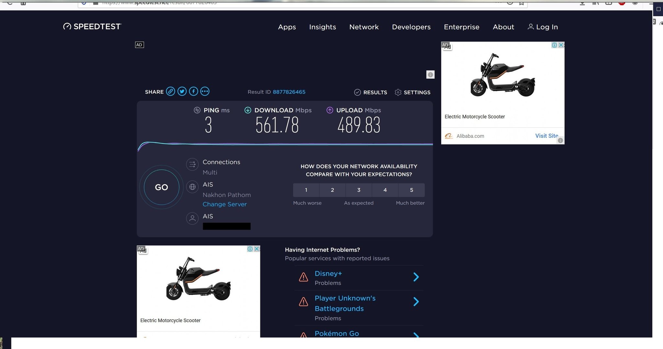Open the Network menu
Viewport: 663px width, 349px height.
click(x=364, y=27)
